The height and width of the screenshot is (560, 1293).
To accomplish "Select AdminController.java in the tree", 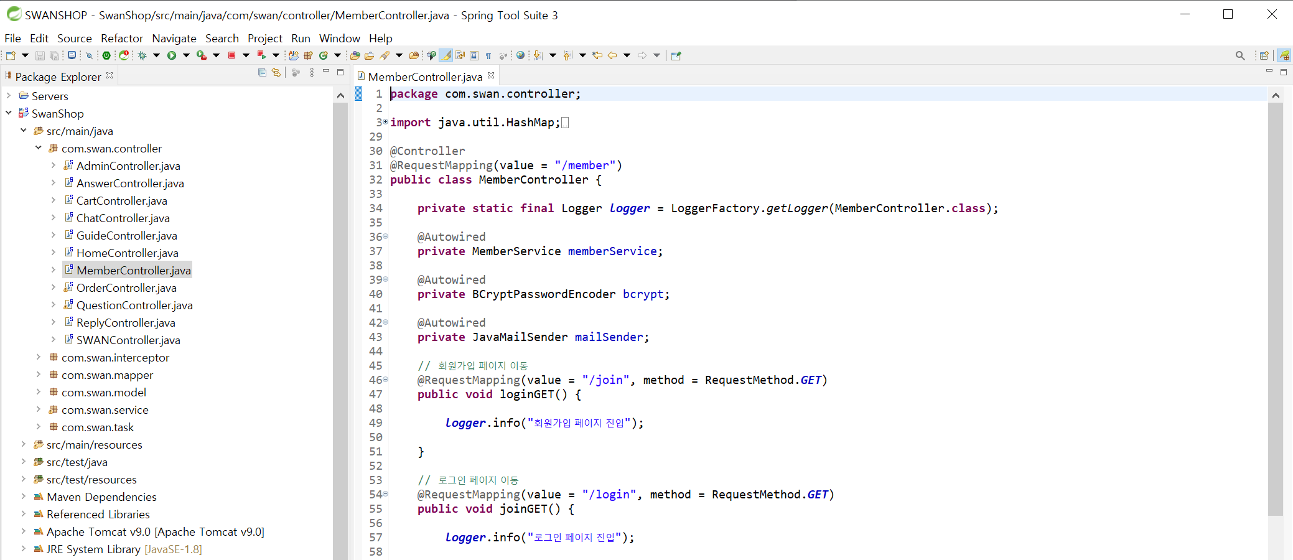I will click(128, 166).
